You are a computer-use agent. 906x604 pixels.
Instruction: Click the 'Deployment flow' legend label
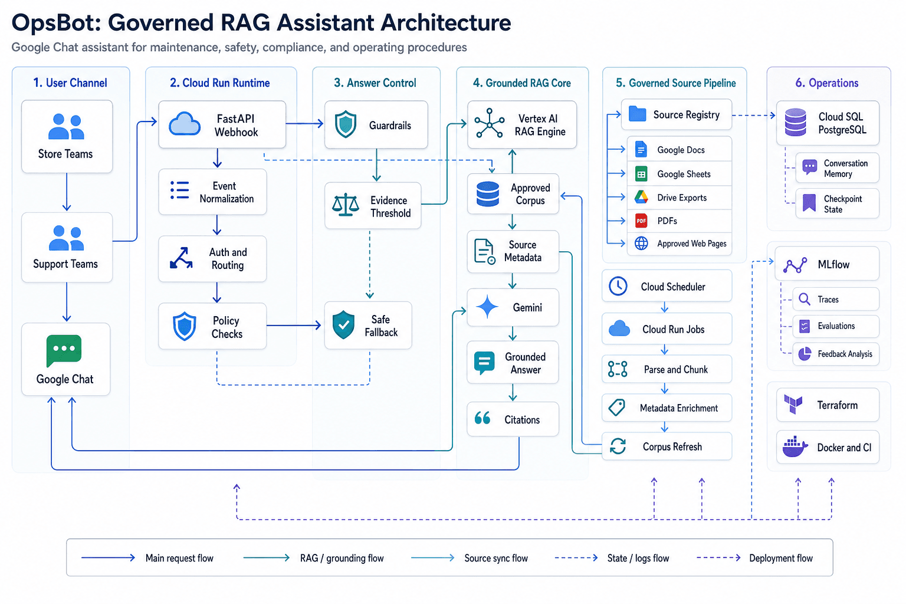(x=781, y=558)
